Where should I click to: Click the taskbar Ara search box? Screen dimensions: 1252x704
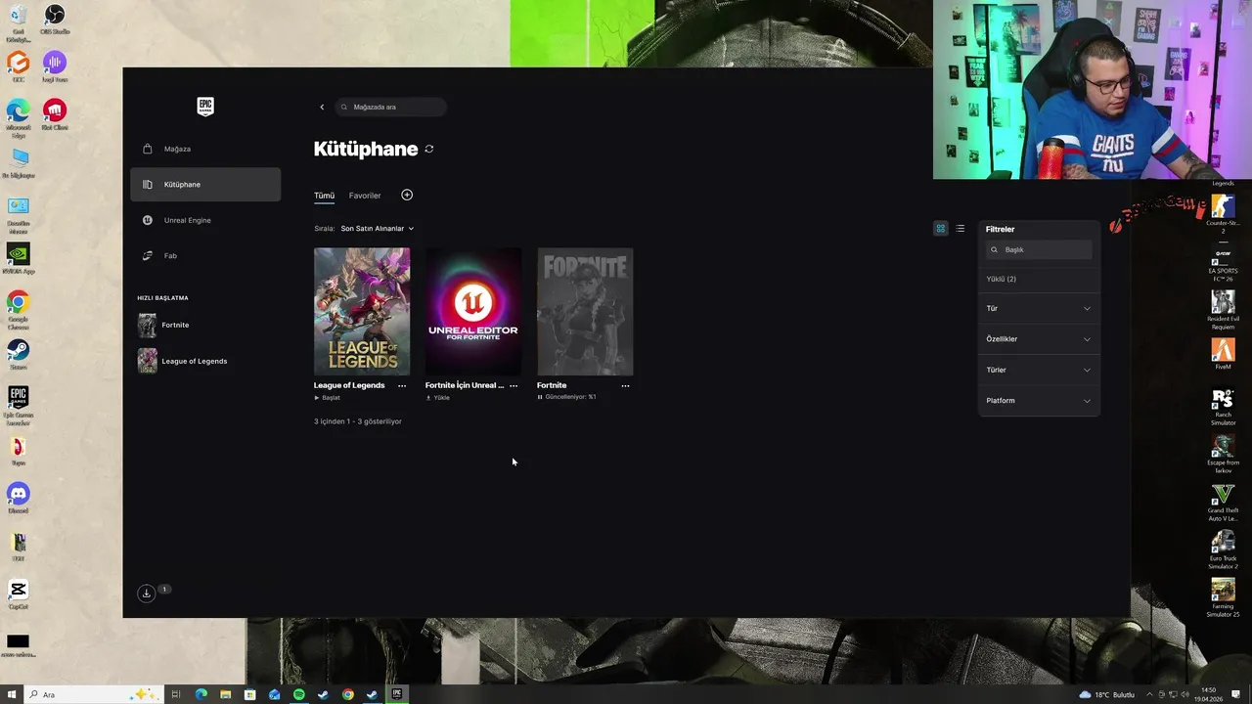coord(92,694)
